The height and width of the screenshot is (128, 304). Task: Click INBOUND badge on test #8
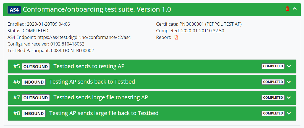[33, 114]
